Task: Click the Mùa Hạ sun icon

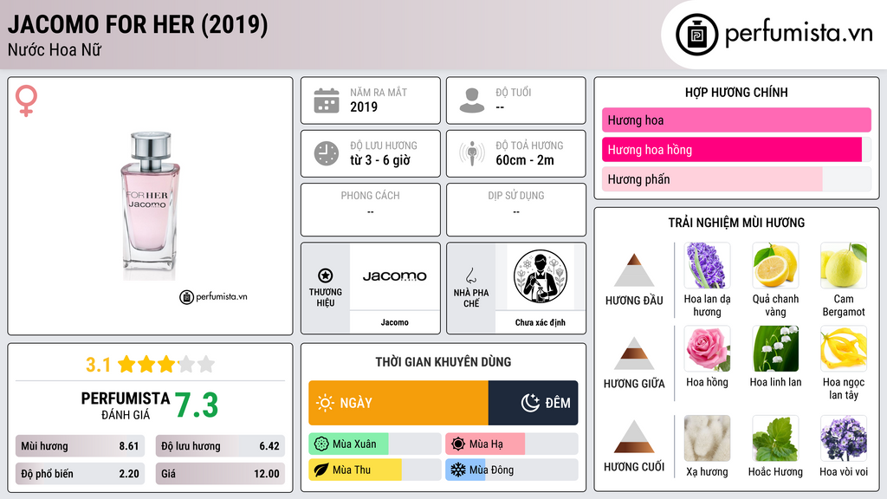Action: pos(458,444)
